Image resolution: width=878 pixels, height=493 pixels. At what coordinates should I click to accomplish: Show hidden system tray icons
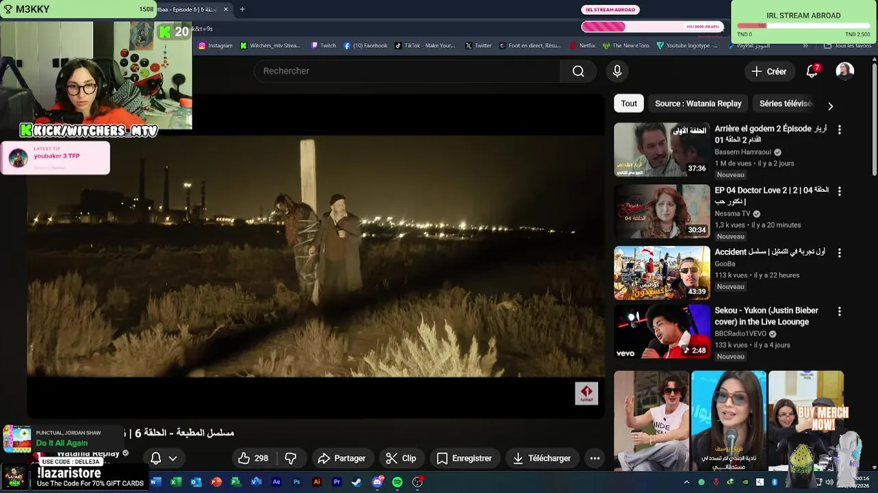(686, 482)
